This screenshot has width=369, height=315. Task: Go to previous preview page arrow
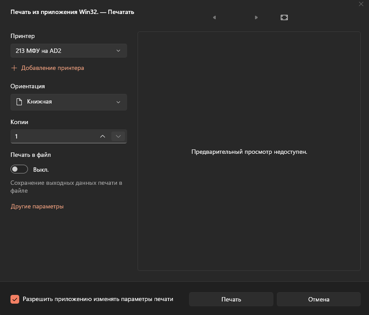click(x=214, y=17)
